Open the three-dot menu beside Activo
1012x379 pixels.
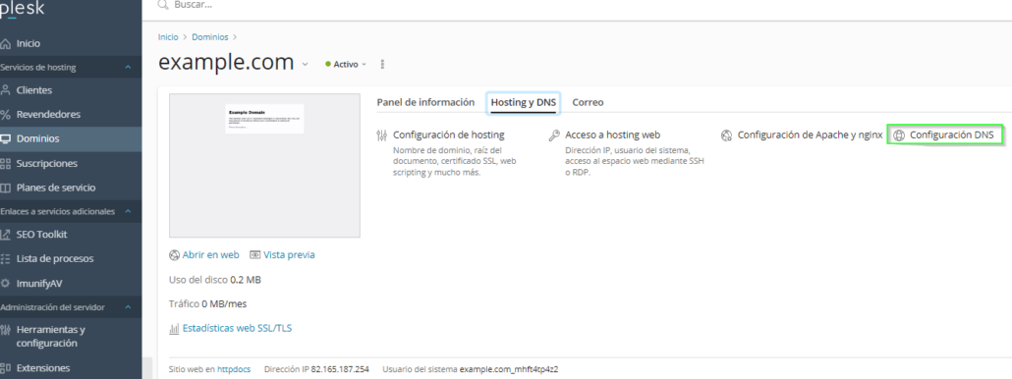pos(383,65)
